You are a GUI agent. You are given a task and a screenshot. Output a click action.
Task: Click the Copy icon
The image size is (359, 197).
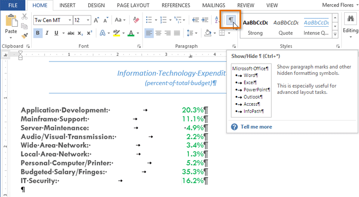tap(24, 26)
